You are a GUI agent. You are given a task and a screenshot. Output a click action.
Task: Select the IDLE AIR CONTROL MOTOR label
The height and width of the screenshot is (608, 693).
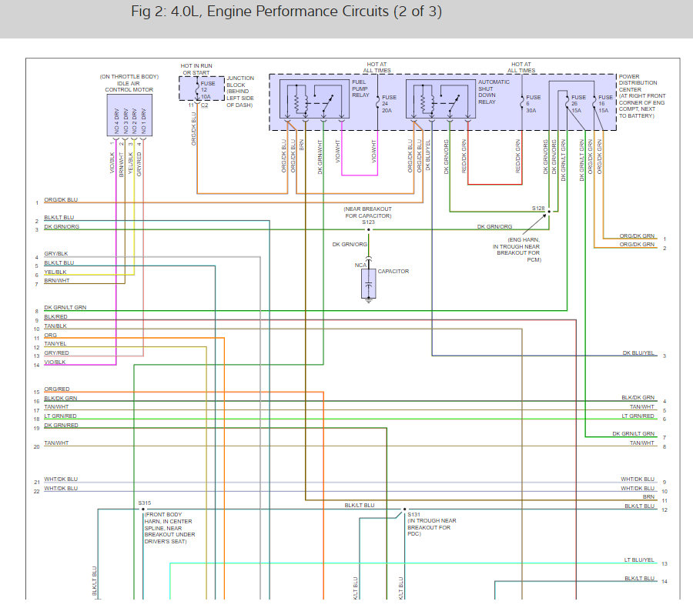(x=129, y=86)
